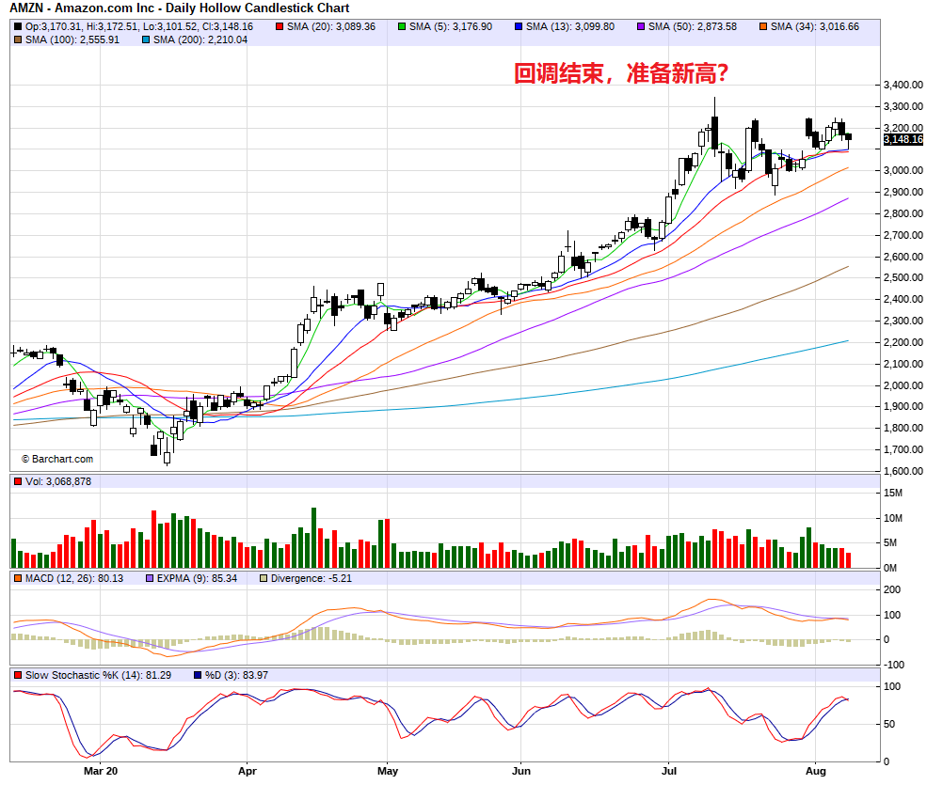Image resolution: width=927 pixels, height=800 pixels.
Task: Click the red Slow Stochastic %K swatch
Action: click(18, 675)
